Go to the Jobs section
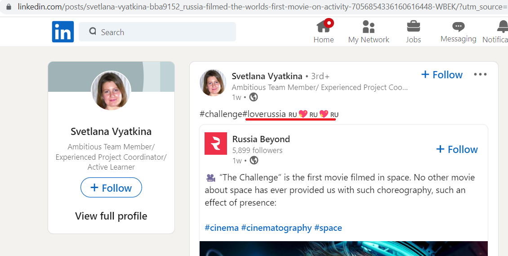The height and width of the screenshot is (256, 508). 414,31
